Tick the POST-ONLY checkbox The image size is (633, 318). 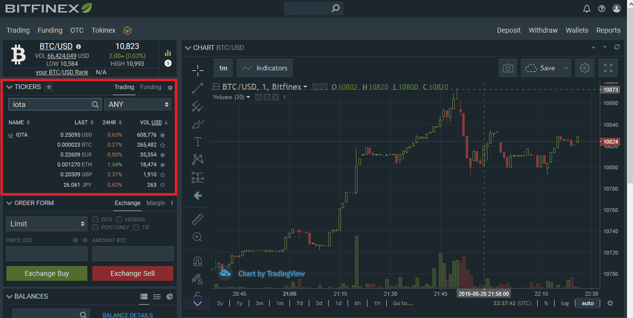pos(96,227)
